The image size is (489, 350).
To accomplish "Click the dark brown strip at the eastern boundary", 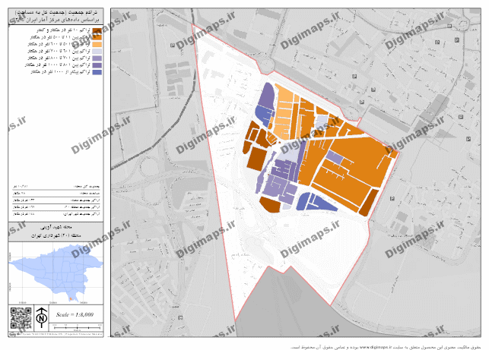I will click(369, 203).
